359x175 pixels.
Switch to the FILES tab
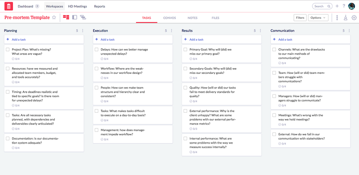[x=215, y=18]
